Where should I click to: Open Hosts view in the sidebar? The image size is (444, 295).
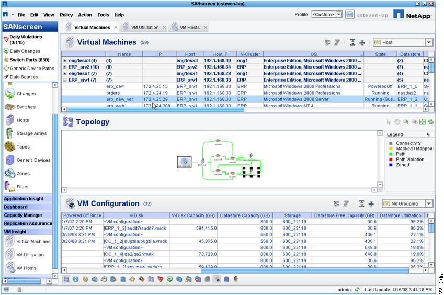[17, 120]
